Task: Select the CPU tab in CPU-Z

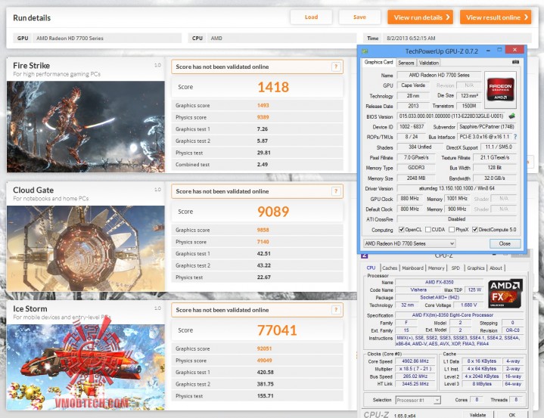Action: [371, 268]
